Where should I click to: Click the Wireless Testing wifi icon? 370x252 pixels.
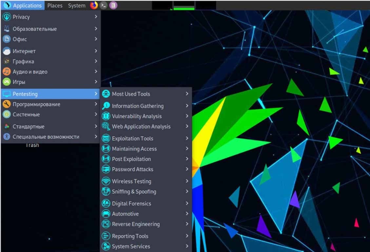point(106,181)
